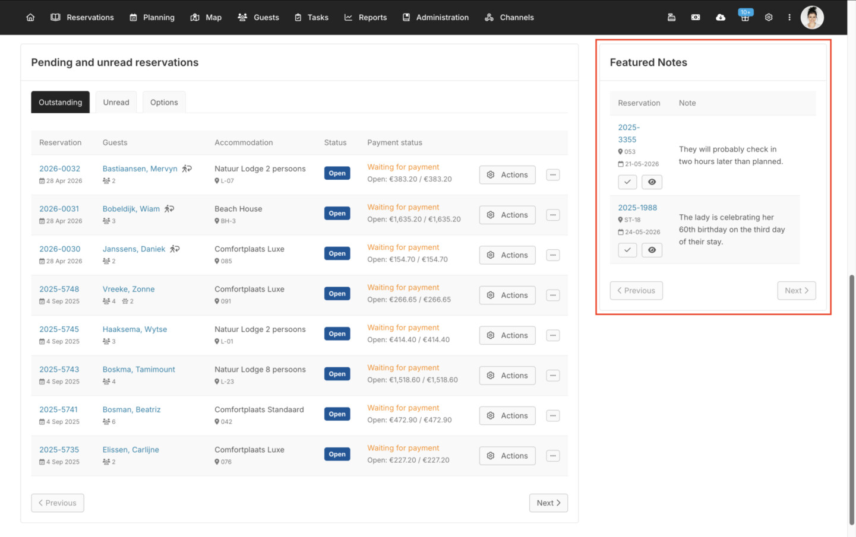Go to Previous page of reservations table
The image size is (856, 537).
point(58,503)
